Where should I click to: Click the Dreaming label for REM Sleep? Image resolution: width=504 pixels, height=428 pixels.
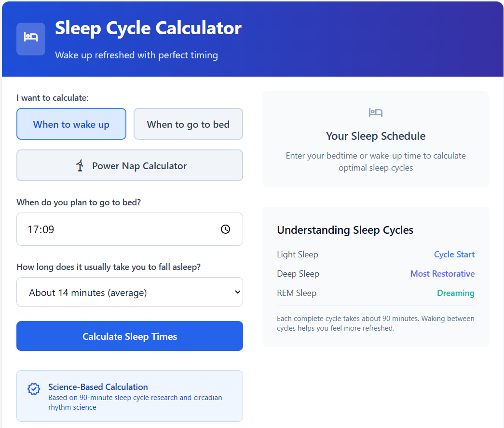(455, 293)
